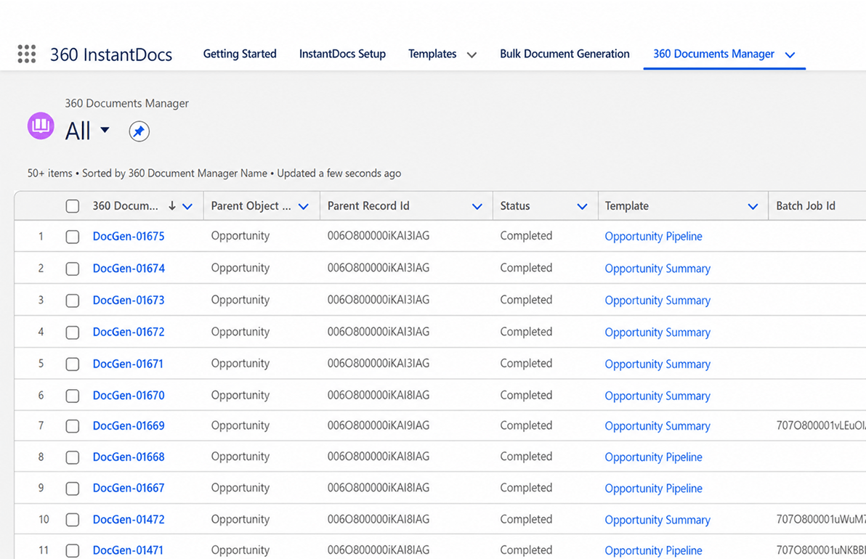
Task: Tick the checkbox beside DocGen-01472
Action: [x=73, y=520]
